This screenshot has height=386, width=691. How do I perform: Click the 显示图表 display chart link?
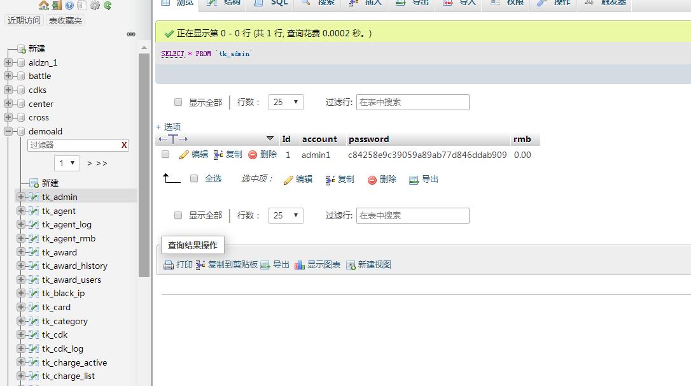click(x=318, y=265)
